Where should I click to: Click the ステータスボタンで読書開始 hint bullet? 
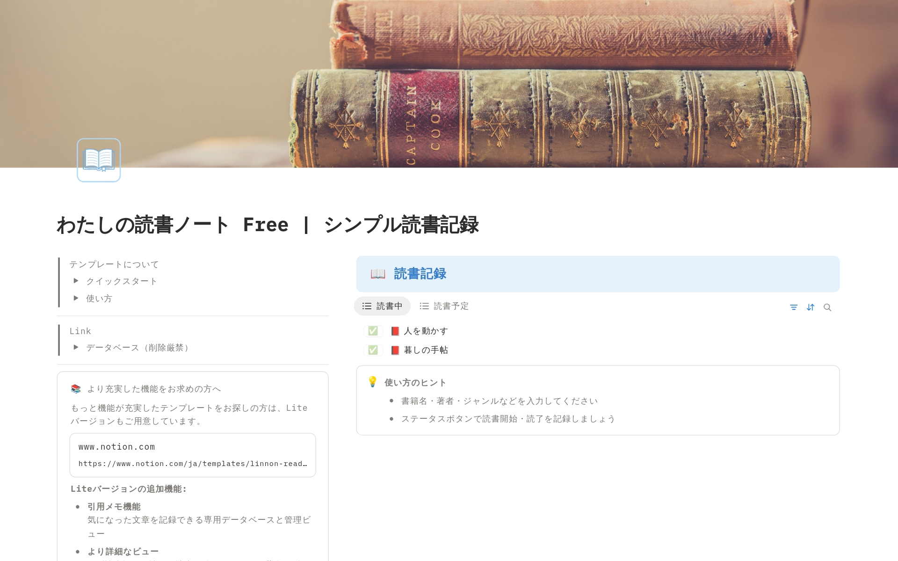tap(508, 419)
